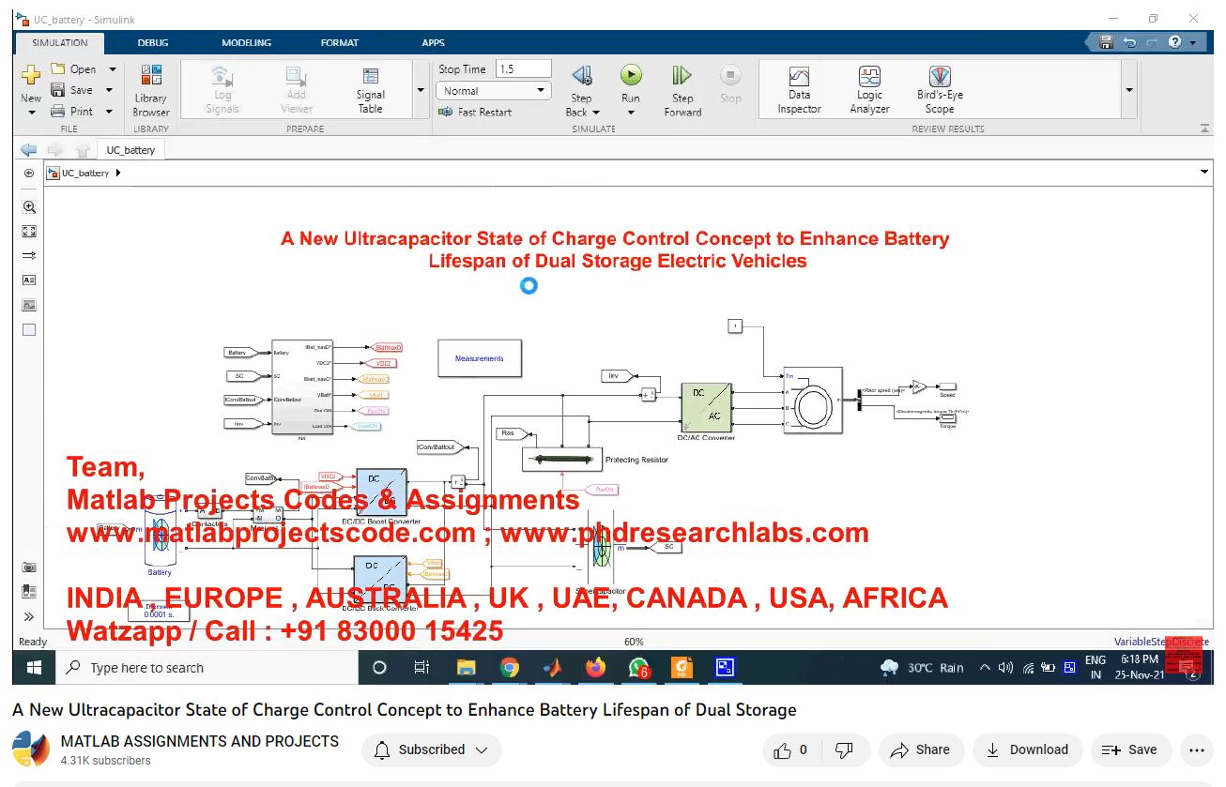Launch the Logic Analyzer
The width and height of the screenshot is (1226, 787).
(x=869, y=90)
